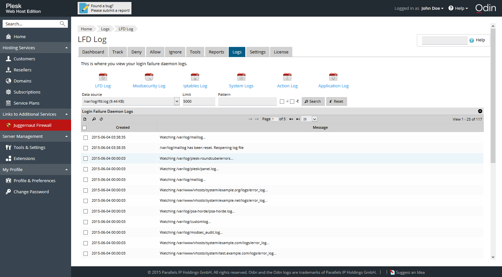Go to the next page of logs
Image resolution: width=502 pixels, height=277 pixels.
click(x=291, y=119)
